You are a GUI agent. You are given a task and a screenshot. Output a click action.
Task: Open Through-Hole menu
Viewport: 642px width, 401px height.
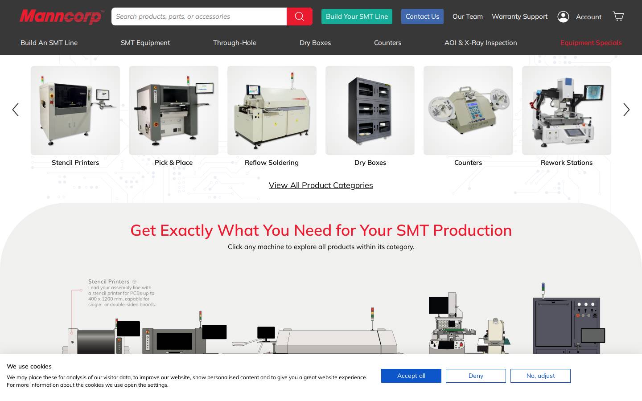(x=235, y=43)
